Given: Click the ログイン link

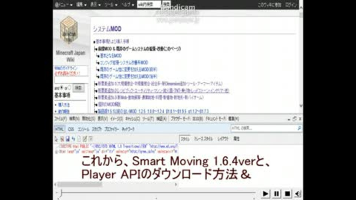Looking at the screenshot, I should click(x=291, y=5).
